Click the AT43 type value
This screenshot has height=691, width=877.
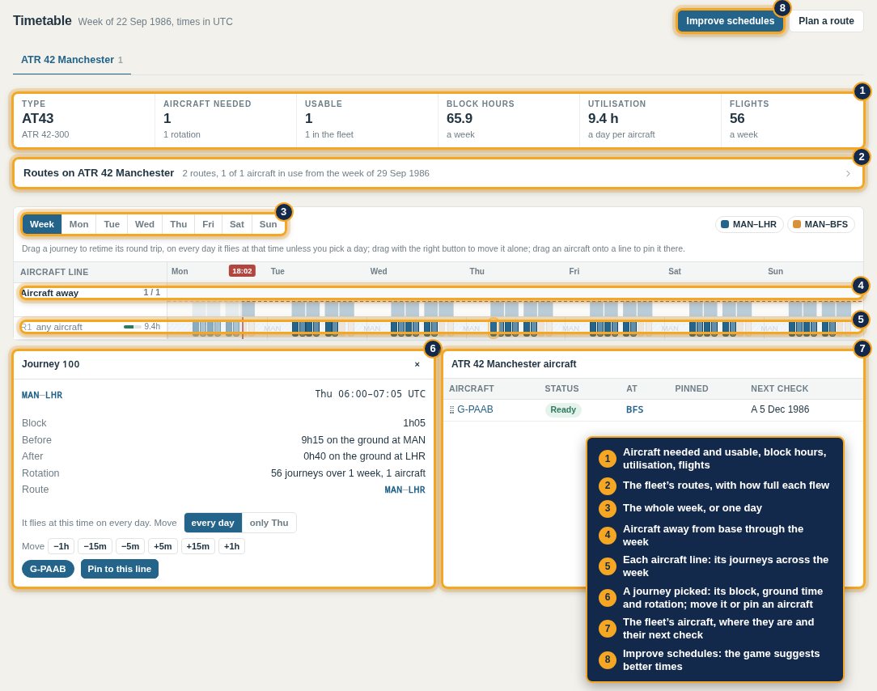point(38,119)
